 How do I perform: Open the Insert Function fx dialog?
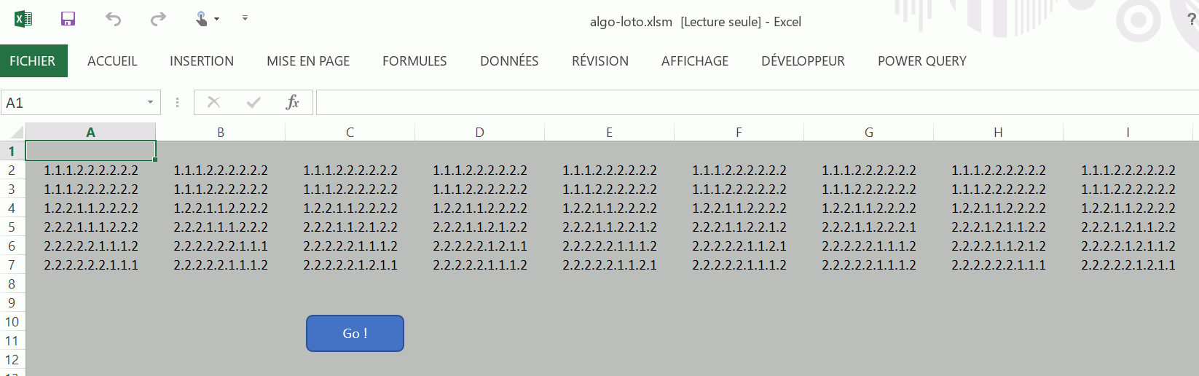click(x=293, y=103)
